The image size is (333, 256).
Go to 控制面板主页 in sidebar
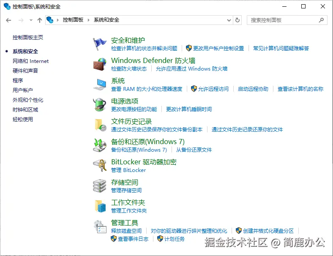27,38
